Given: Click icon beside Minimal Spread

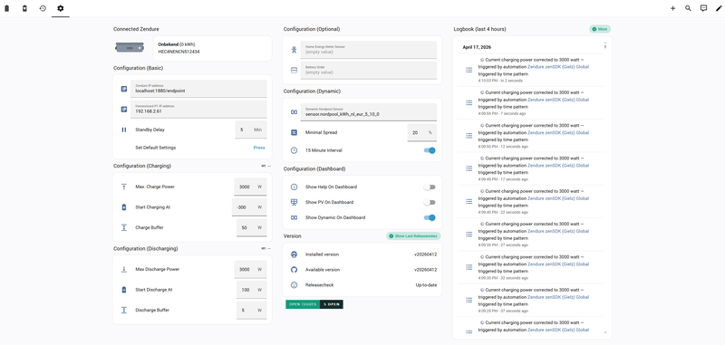Looking at the screenshot, I should point(294,132).
